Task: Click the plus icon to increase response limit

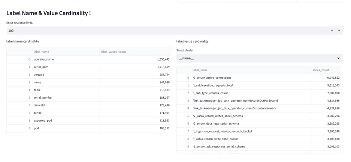Action: [339, 31]
